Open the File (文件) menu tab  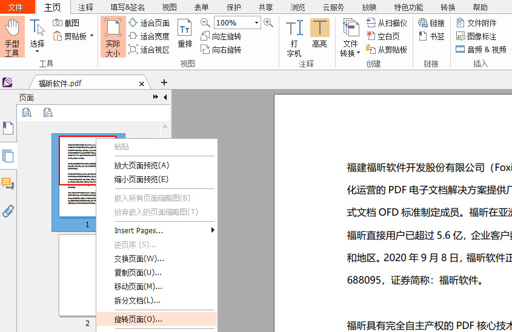16,7
